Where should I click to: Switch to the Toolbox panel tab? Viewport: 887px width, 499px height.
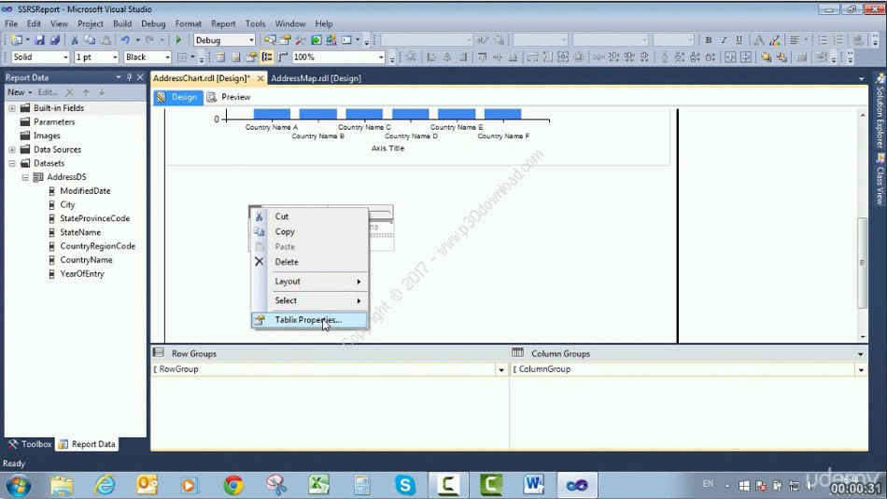tap(30, 444)
